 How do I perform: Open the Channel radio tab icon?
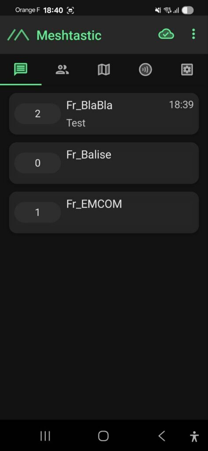pyautogui.click(x=146, y=70)
